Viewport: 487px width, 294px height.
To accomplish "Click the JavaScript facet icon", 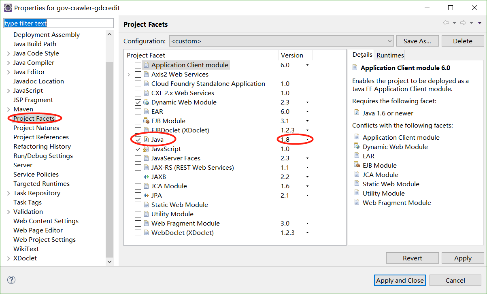I will pos(146,149).
